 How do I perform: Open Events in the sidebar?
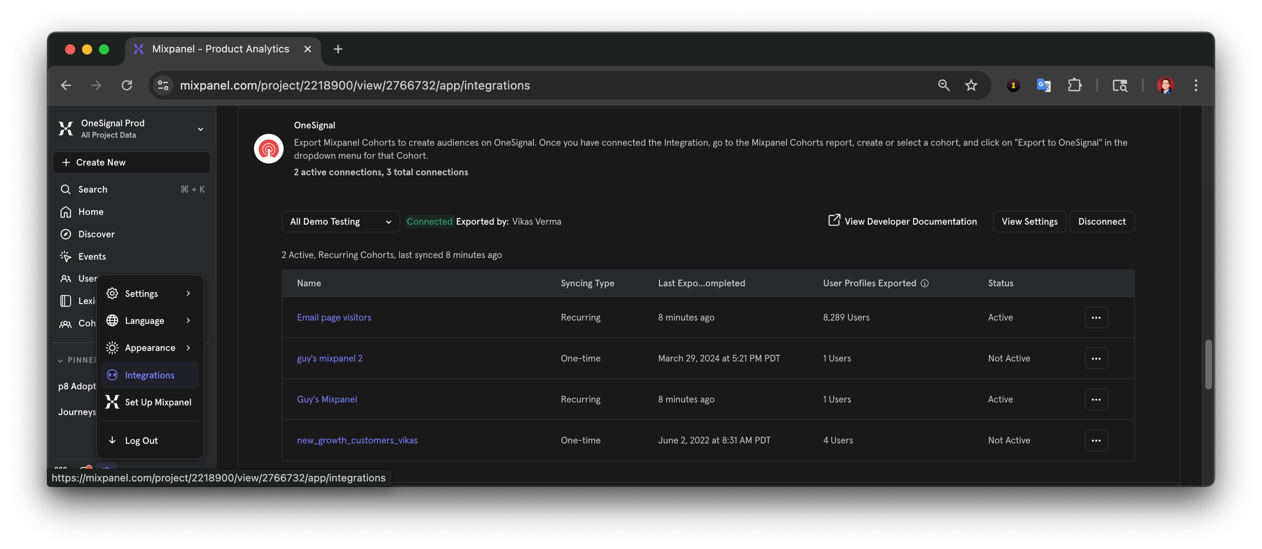(92, 256)
